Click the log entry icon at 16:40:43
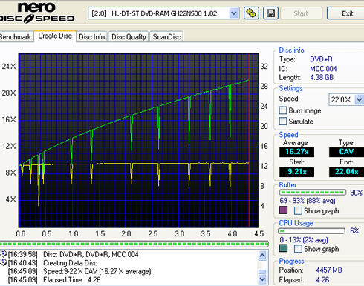364x286 pixels. [3, 262]
